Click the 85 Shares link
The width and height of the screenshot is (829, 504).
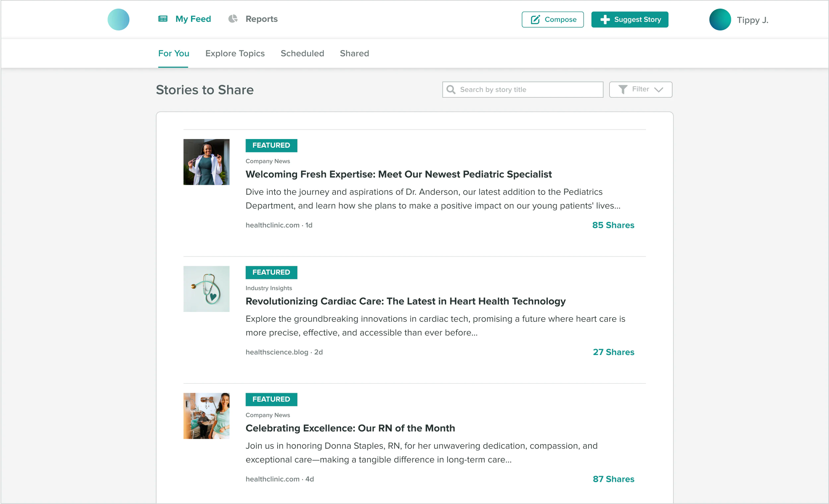pyautogui.click(x=613, y=225)
